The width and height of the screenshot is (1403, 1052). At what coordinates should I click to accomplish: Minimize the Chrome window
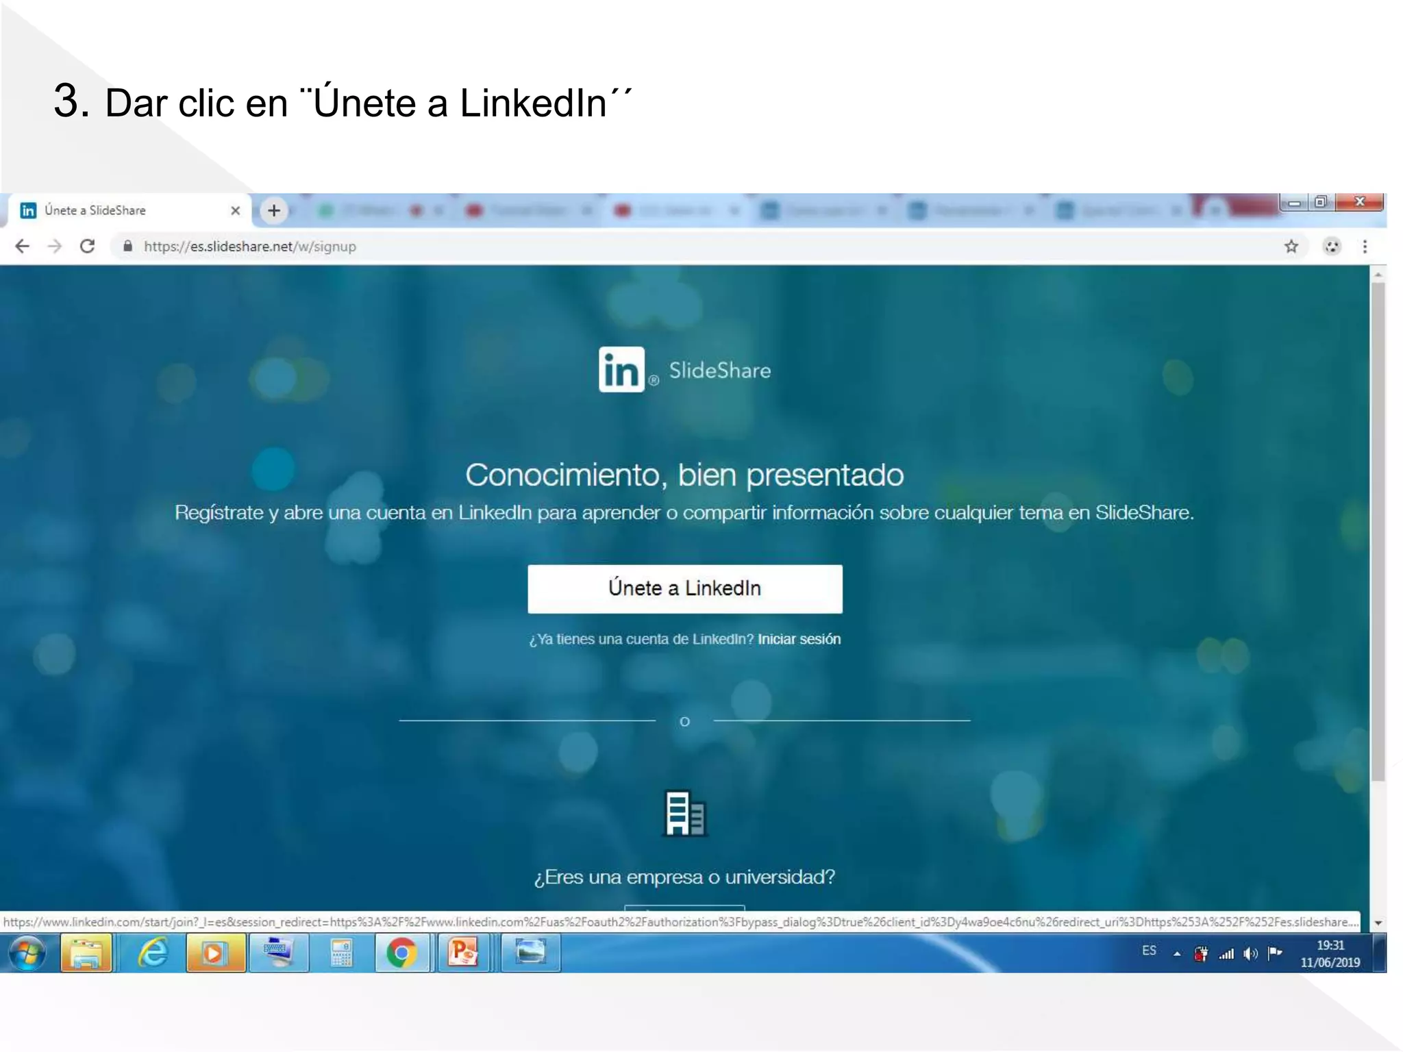point(1294,203)
